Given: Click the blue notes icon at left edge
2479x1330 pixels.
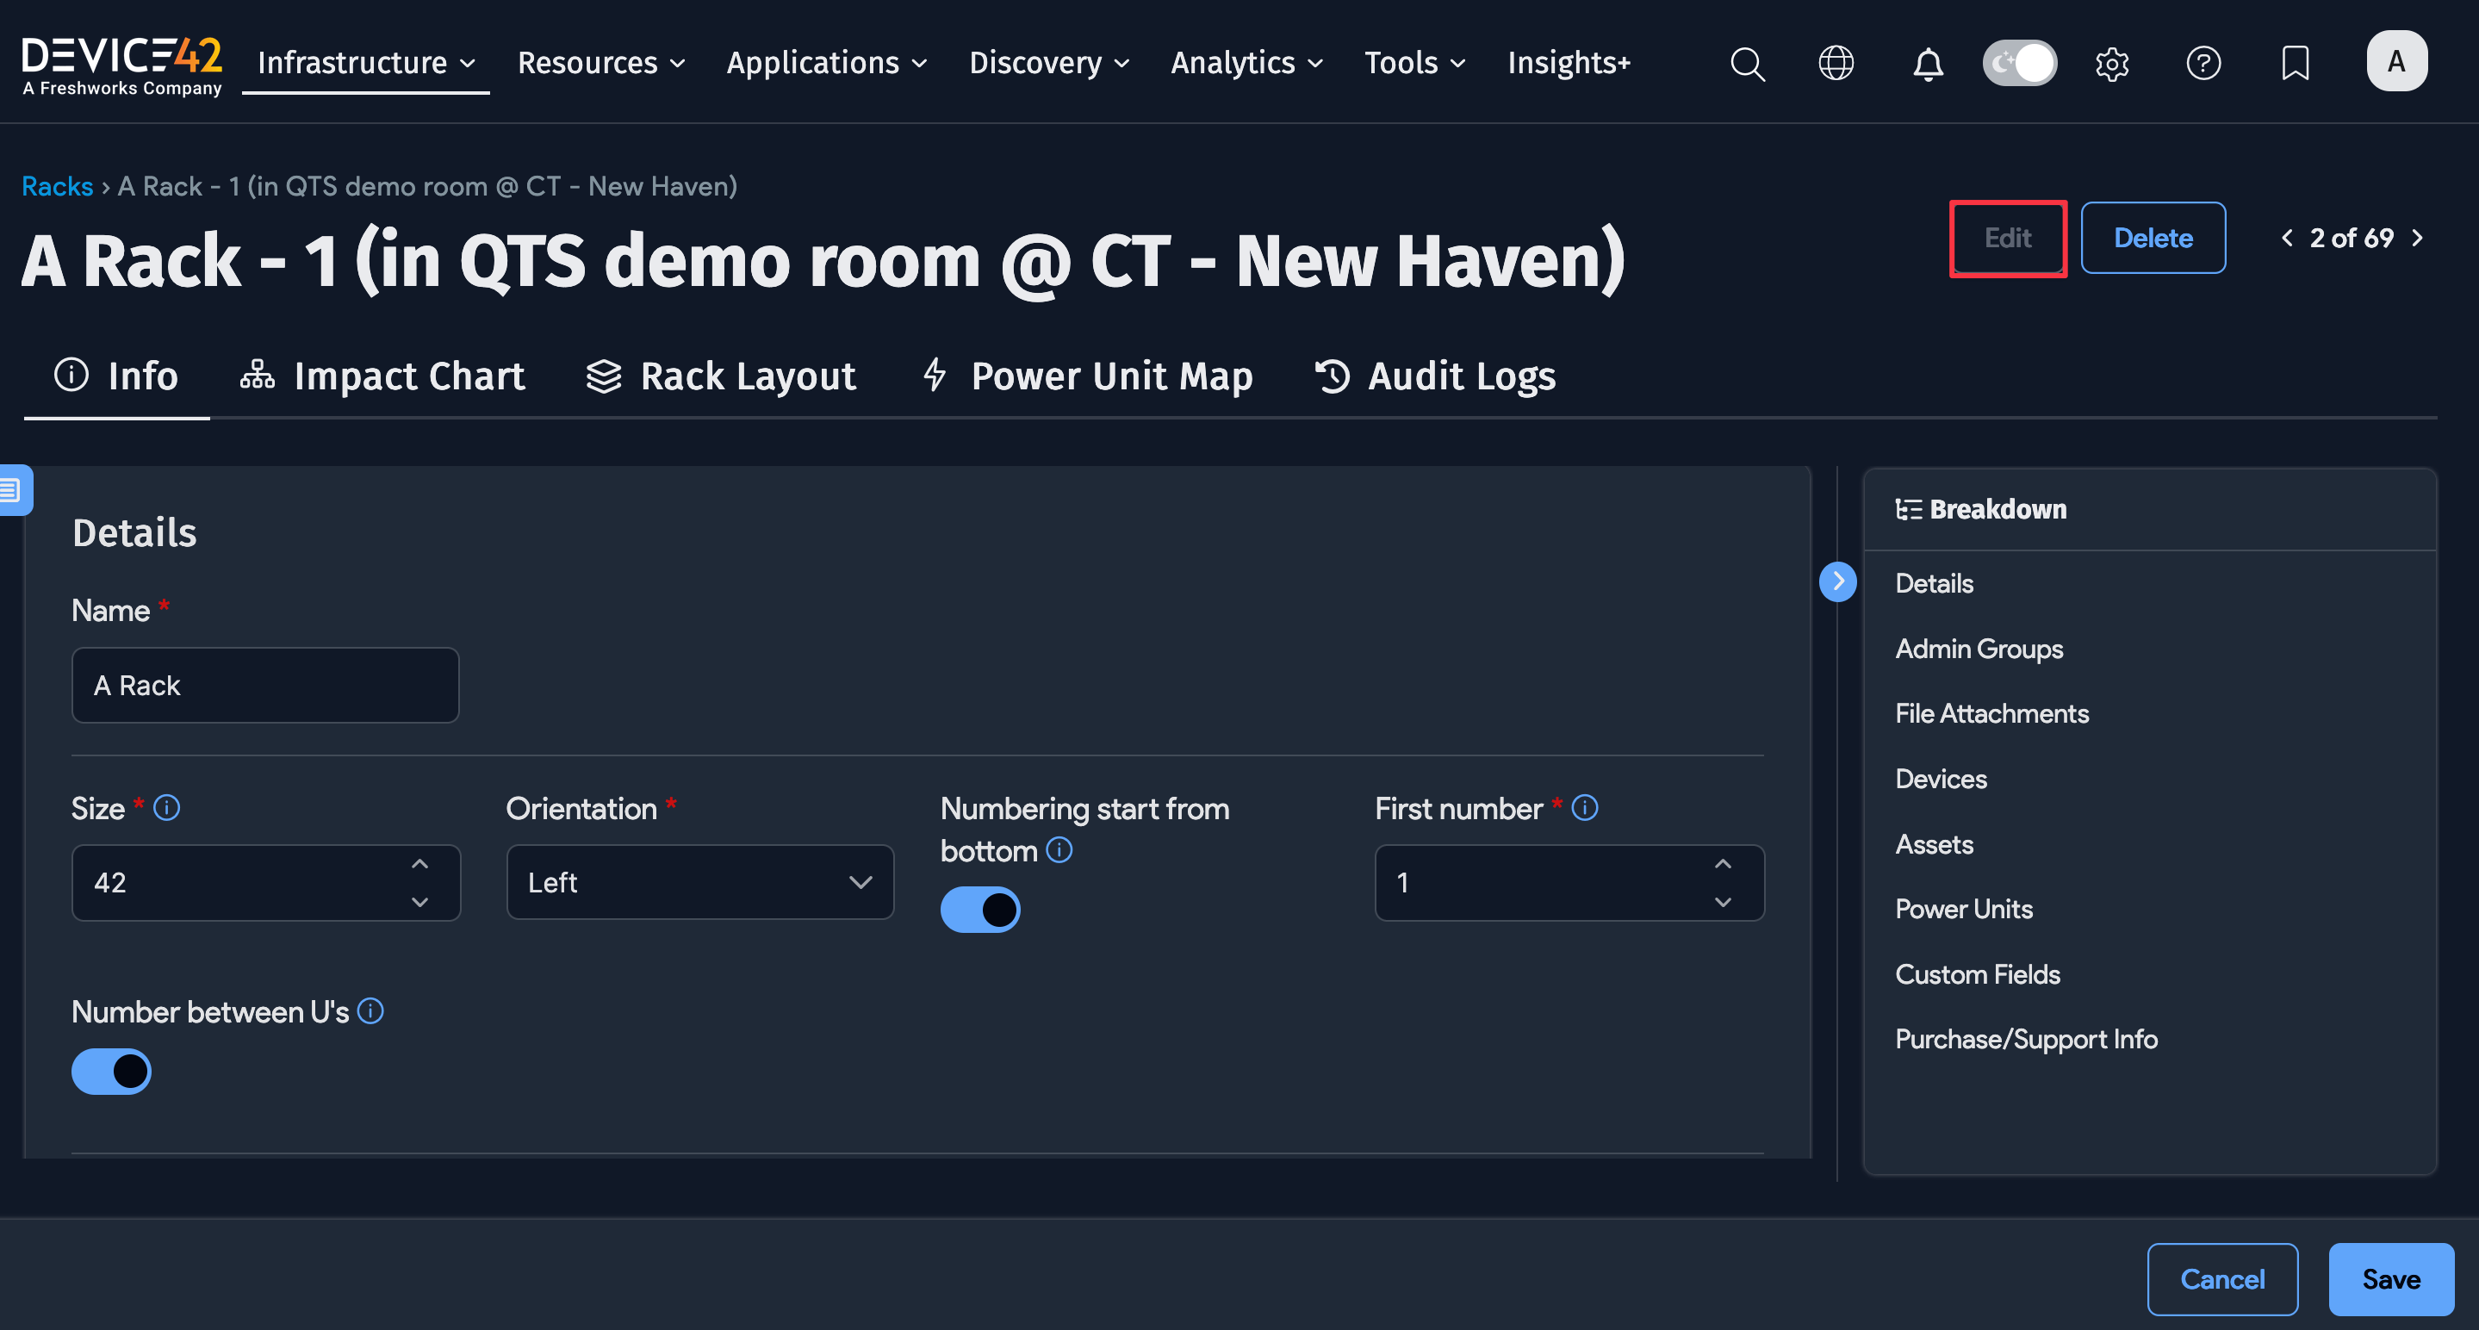Looking at the screenshot, I should (x=14, y=490).
